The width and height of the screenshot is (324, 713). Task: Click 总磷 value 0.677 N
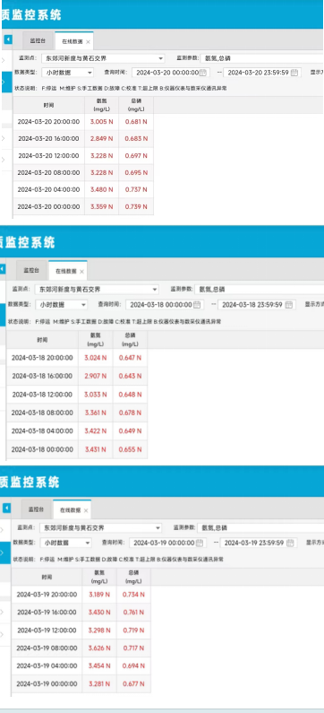click(x=133, y=684)
